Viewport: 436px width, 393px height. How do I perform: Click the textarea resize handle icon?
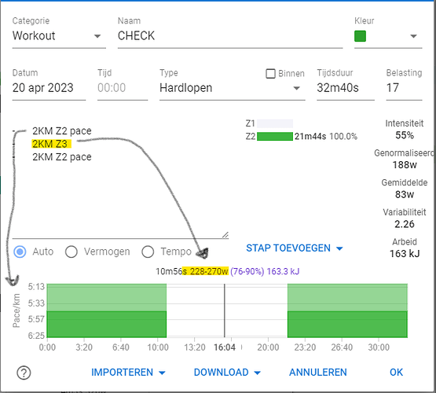(x=225, y=235)
